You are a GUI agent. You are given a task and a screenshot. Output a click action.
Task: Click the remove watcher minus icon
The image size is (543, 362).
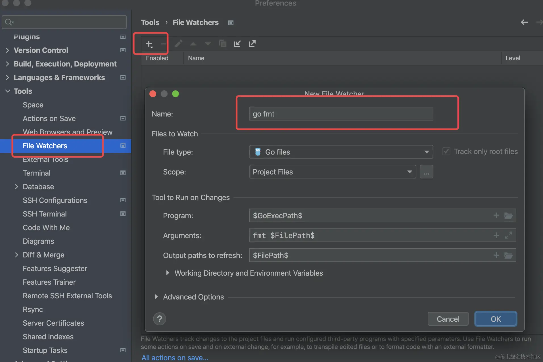[x=163, y=44]
